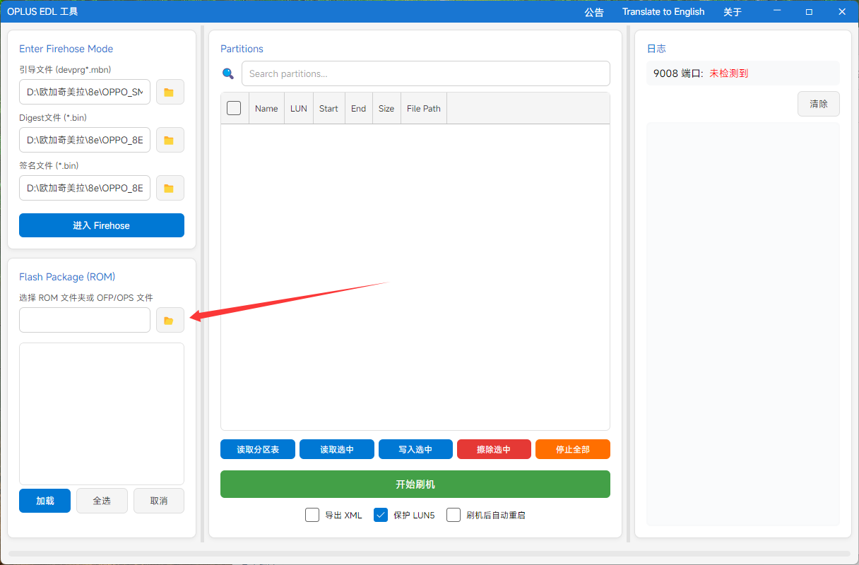Uncheck the 保护 LUN5 option
Viewport: 859px width, 565px height.
click(x=381, y=515)
